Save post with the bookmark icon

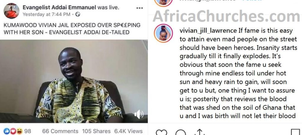coord(295,132)
